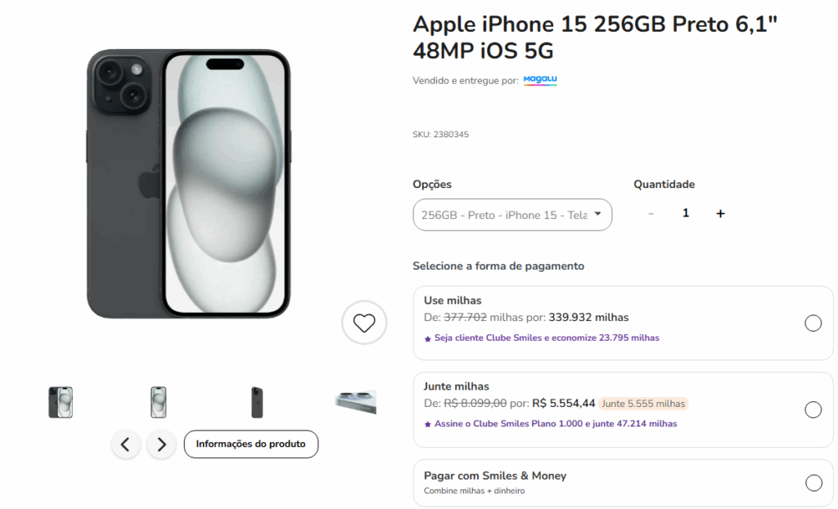Click the next image arrow
Screen dimensions: 838x509
160,444
